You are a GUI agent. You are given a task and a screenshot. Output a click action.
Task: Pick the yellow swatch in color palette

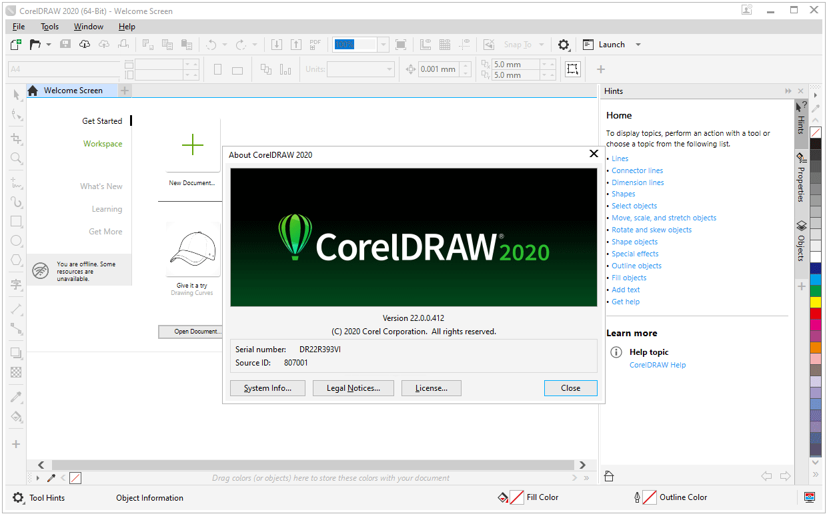pos(815,302)
